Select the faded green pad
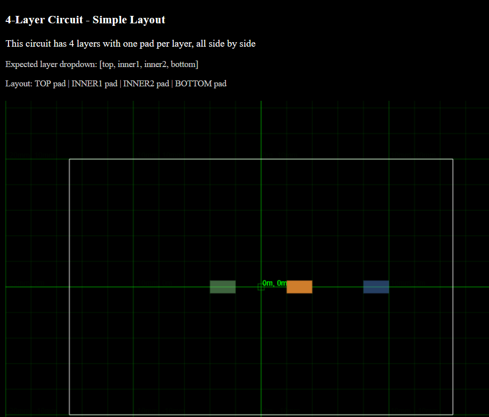The image size is (489, 417). (x=223, y=286)
